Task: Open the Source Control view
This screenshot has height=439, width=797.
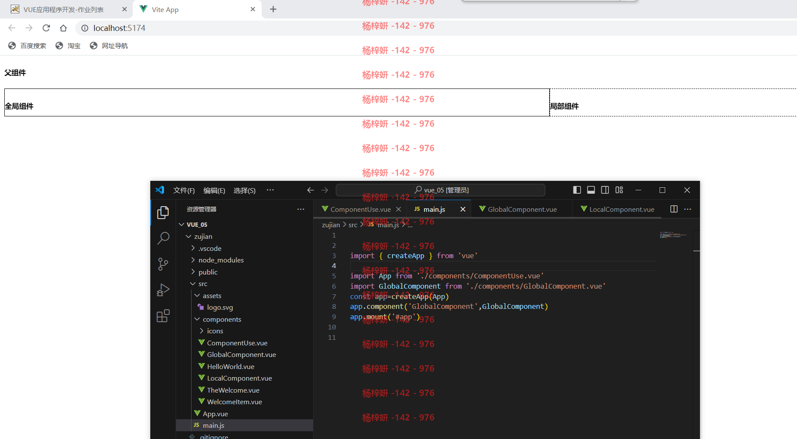Action: tap(163, 264)
